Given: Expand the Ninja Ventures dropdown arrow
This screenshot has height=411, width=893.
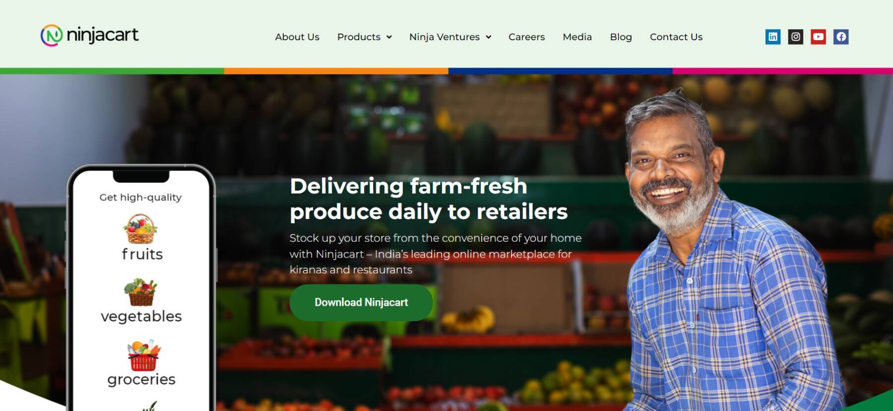Looking at the screenshot, I should point(489,37).
